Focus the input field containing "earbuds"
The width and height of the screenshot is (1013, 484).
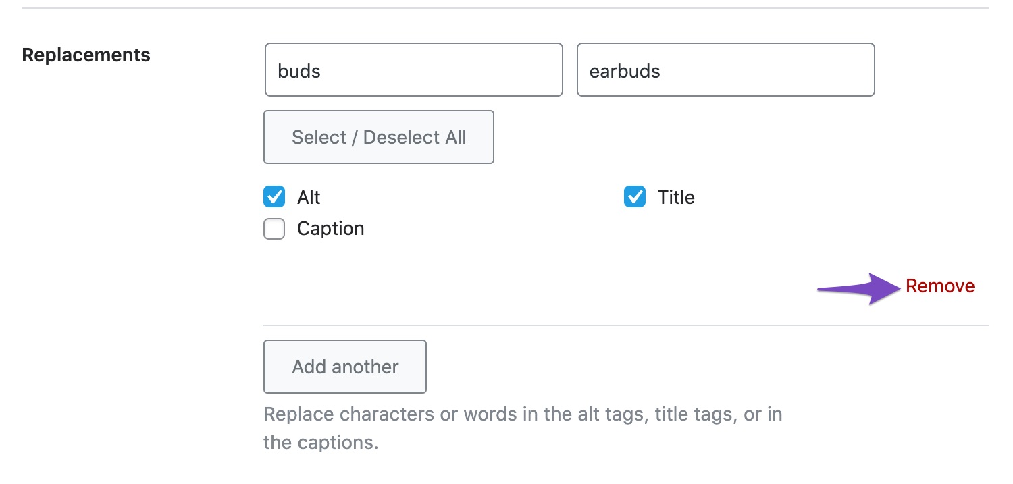[726, 70]
